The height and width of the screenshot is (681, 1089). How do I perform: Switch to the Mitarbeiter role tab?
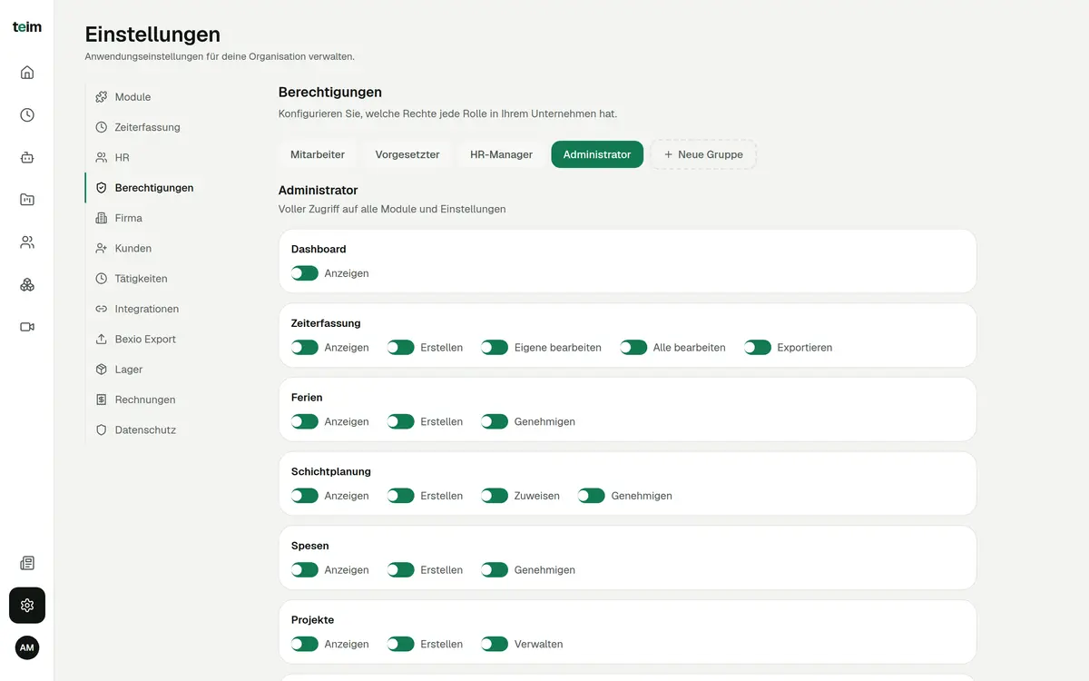pos(318,154)
